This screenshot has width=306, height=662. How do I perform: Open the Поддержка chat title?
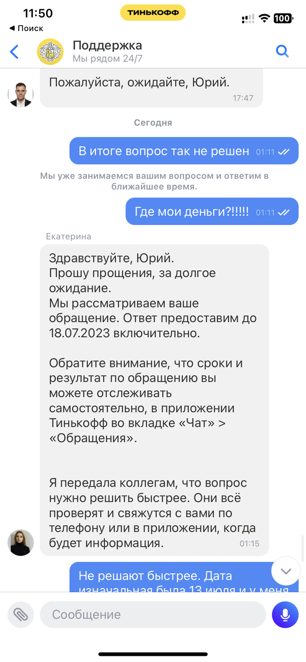point(107,45)
